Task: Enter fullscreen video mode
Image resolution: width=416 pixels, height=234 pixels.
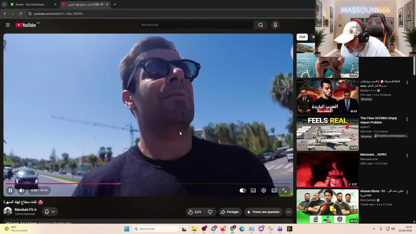Action: pyautogui.click(x=284, y=190)
